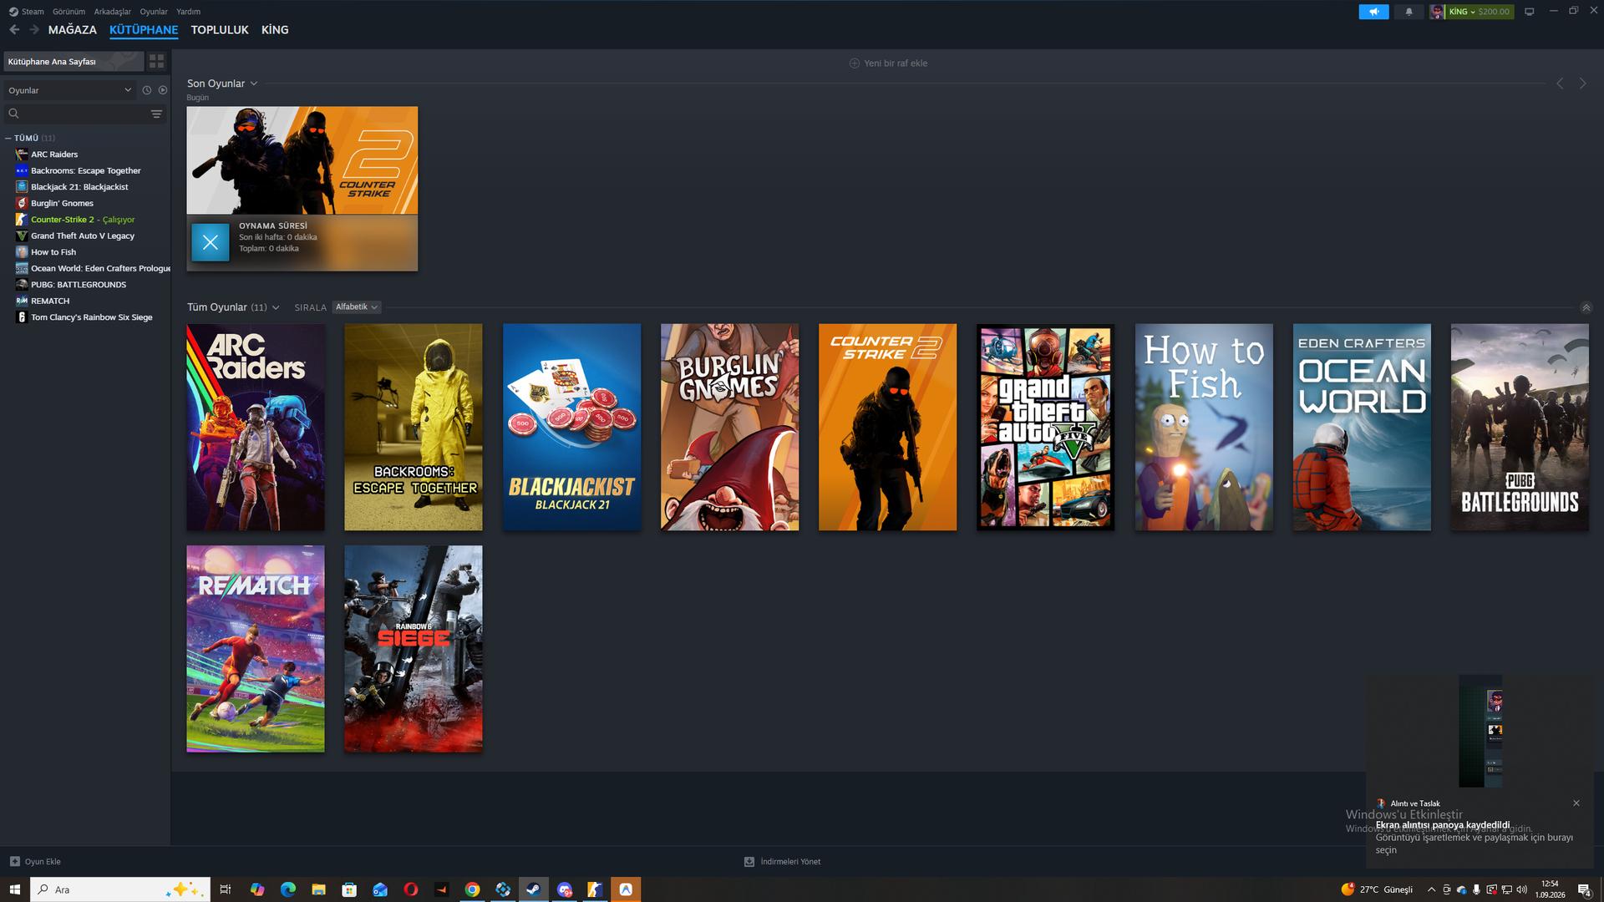1604x902 pixels.
Task: Switch to the MAĞAZA tab
Action: click(73, 30)
